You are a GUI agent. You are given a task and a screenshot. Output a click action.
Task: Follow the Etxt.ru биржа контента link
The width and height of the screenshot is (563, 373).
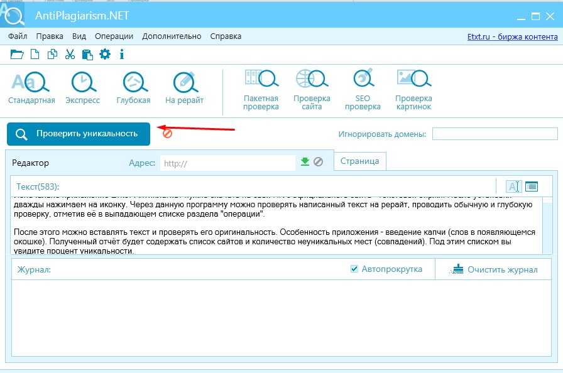click(512, 36)
